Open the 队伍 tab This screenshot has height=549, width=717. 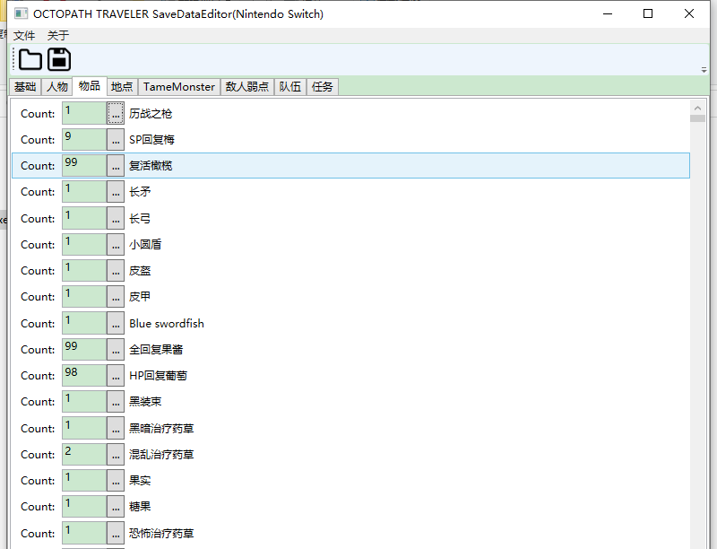[x=290, y=86]
